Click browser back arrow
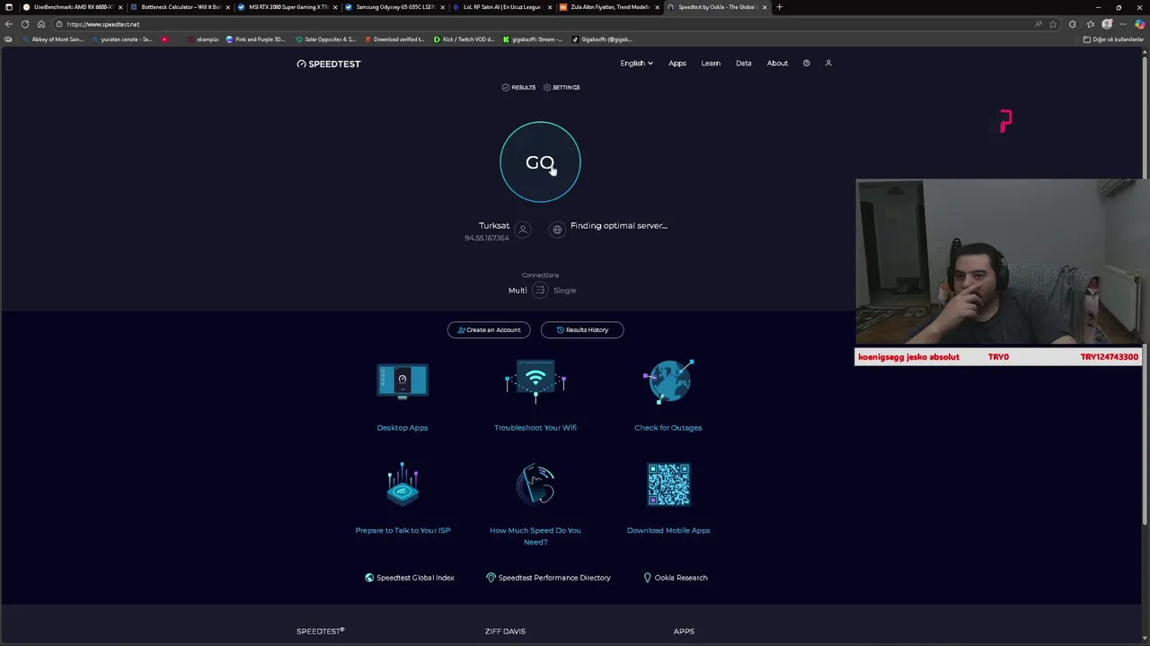1150x646 pixels. (9, 24)
